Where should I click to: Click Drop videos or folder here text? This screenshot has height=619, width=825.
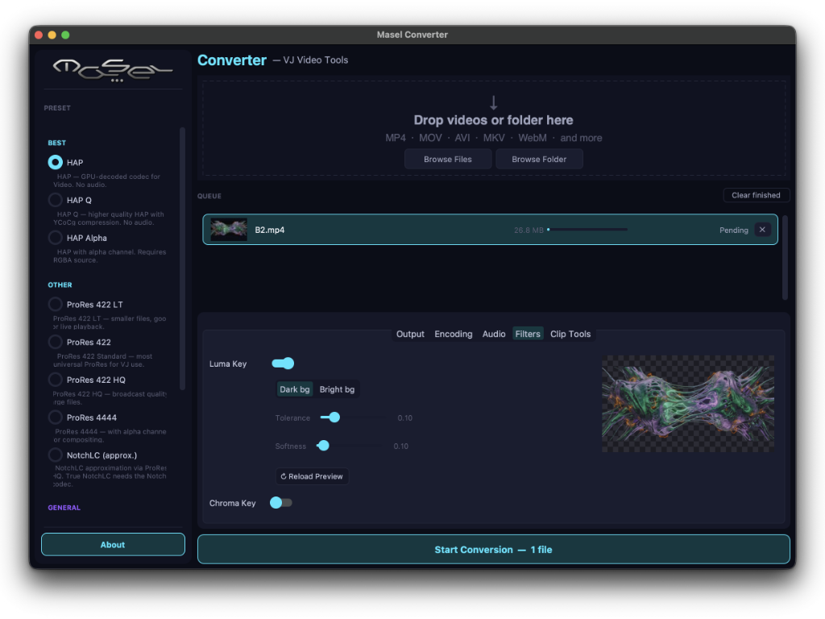point(494,120)
